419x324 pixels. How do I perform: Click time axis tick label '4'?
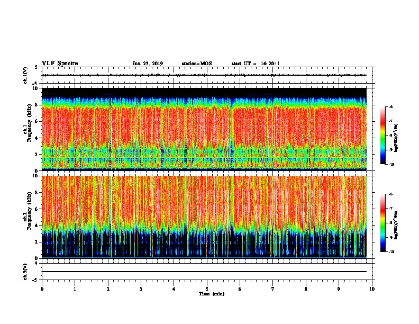coord(174,289)
